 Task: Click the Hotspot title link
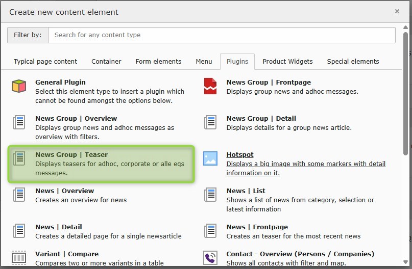pyautogui.click(x=240, y=155)
